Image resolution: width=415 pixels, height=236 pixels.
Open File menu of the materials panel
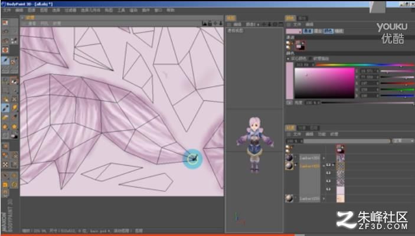297,135
